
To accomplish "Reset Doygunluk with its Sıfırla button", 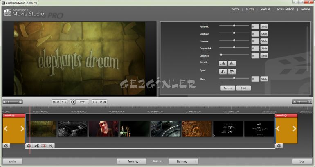I will [x=264, y=48].
